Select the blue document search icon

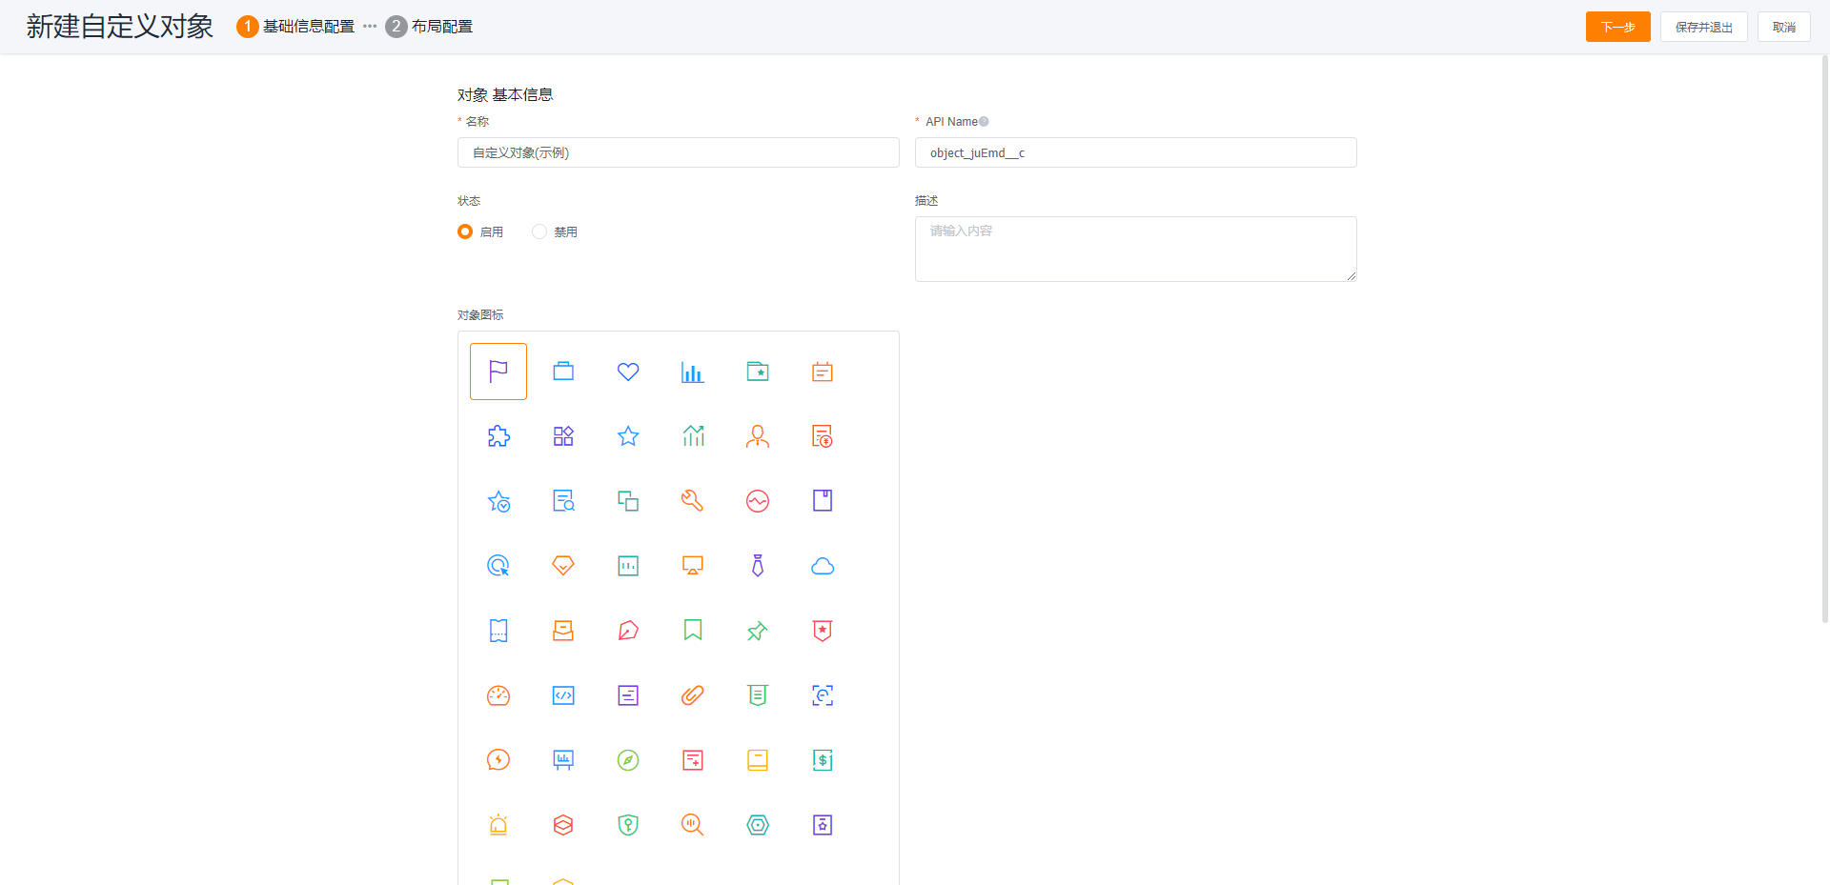coord(563,501)
